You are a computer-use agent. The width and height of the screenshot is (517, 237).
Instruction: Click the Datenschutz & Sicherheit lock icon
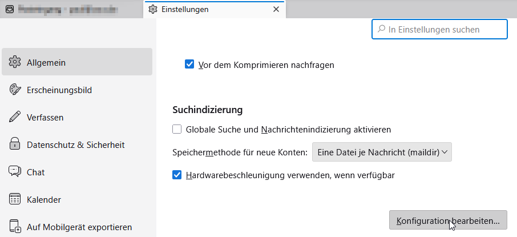(x=15, y=144)
